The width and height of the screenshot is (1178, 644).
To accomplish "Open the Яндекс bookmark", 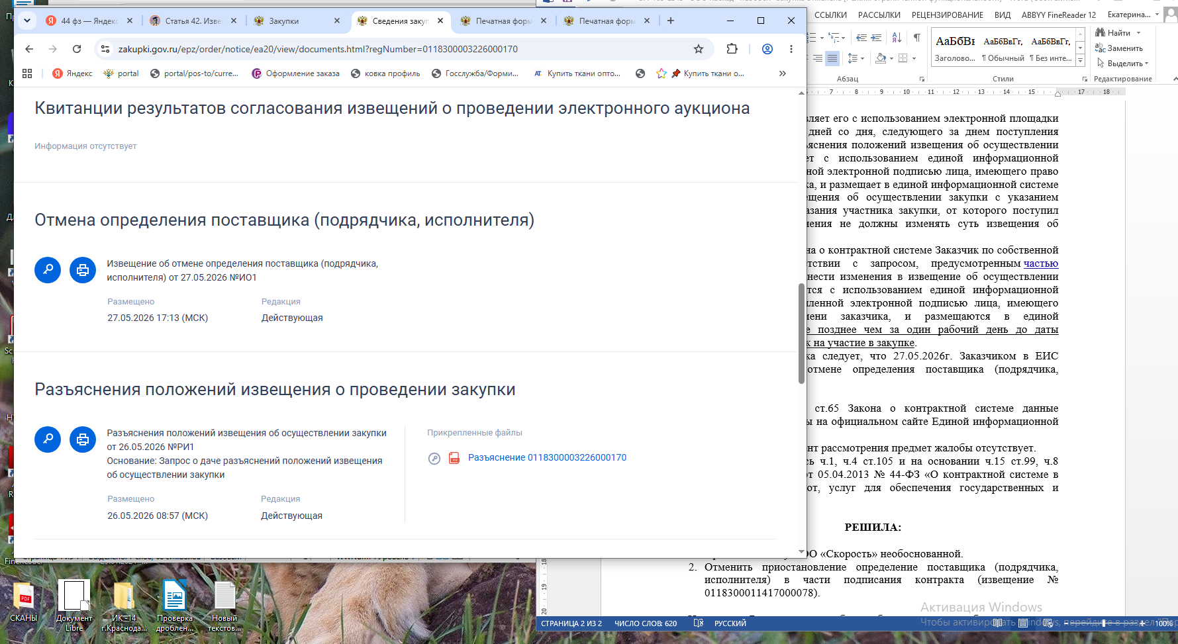I will (72, 73).
